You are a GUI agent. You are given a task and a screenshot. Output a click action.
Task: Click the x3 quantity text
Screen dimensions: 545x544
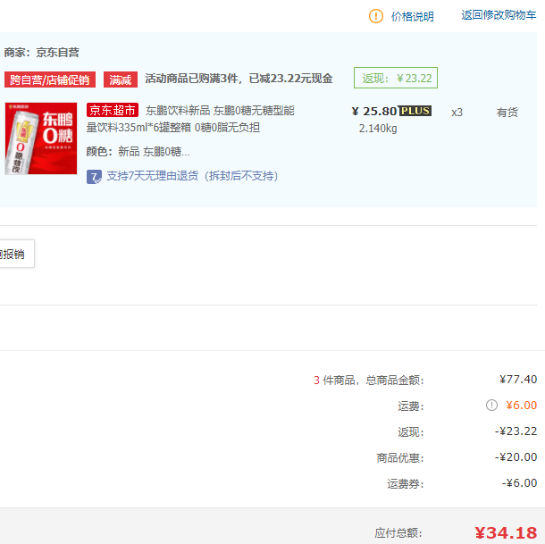click(457, 113)
